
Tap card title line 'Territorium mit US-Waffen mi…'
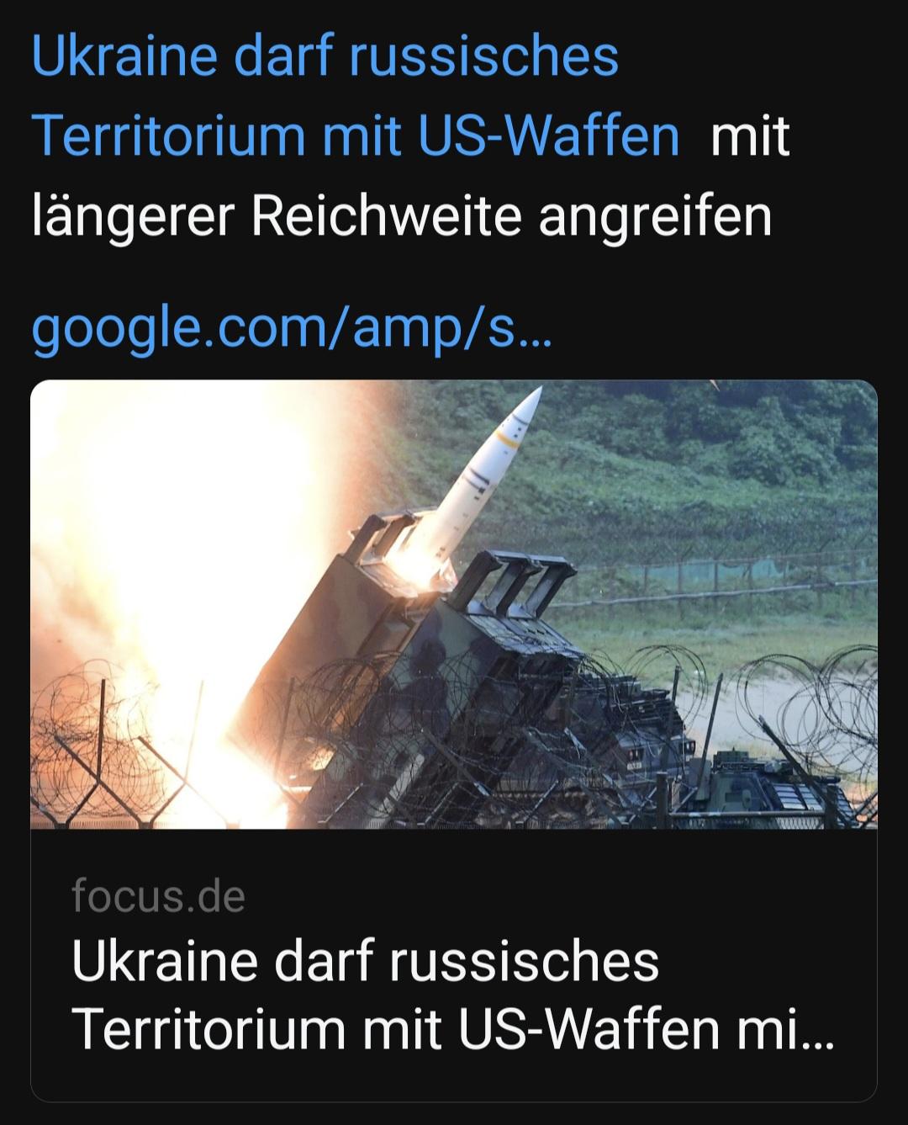click(x=452, y=1029)
